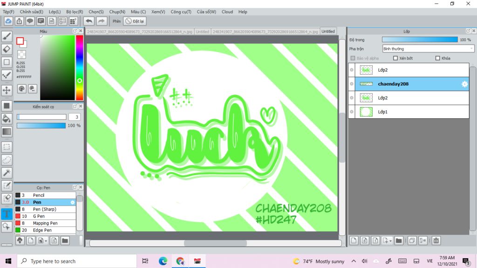This screenshot has width=477, height=268.
Task: Close the Kiểm soát cọ panel
Action: coord(81,106)
